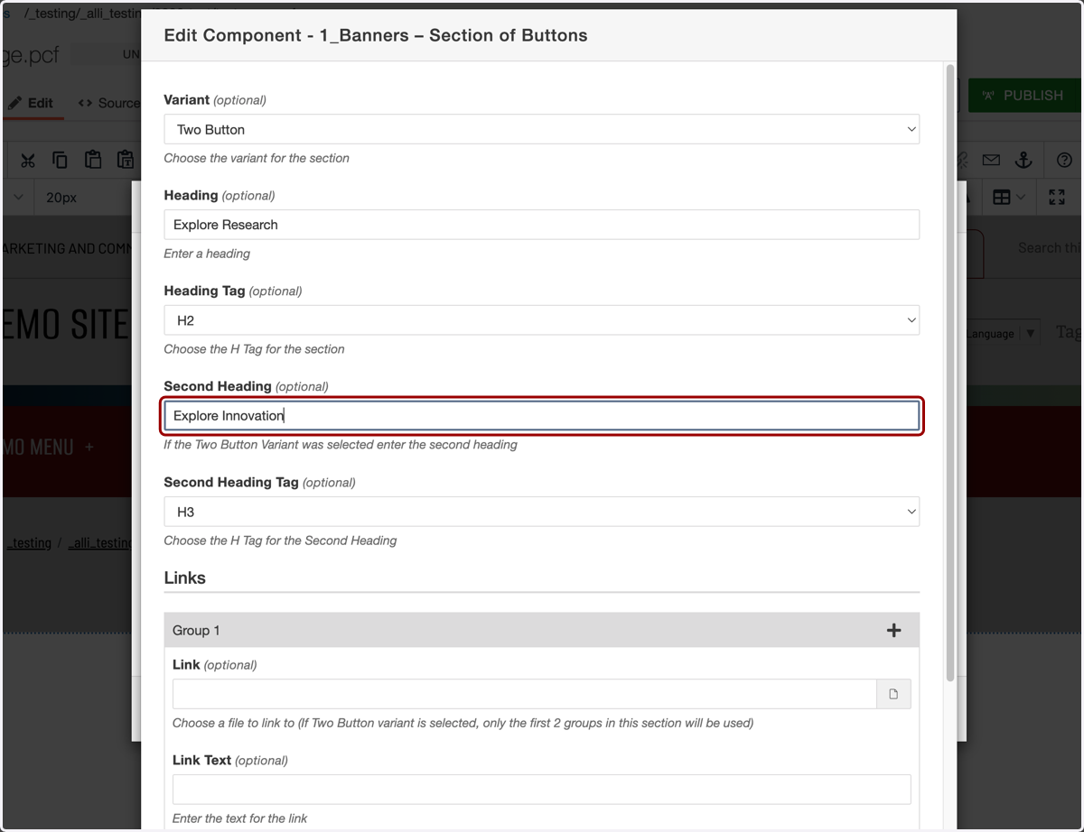Click the Links section heading

(x=185, y=578)
